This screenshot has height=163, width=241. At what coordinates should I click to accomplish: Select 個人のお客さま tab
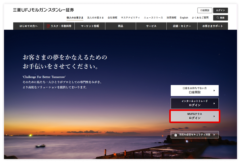click(x=75, y=18)
